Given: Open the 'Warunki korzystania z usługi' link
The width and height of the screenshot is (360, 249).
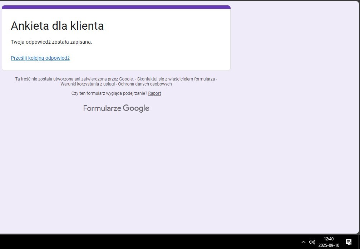Looking at the screenshot, I should 88,84.
